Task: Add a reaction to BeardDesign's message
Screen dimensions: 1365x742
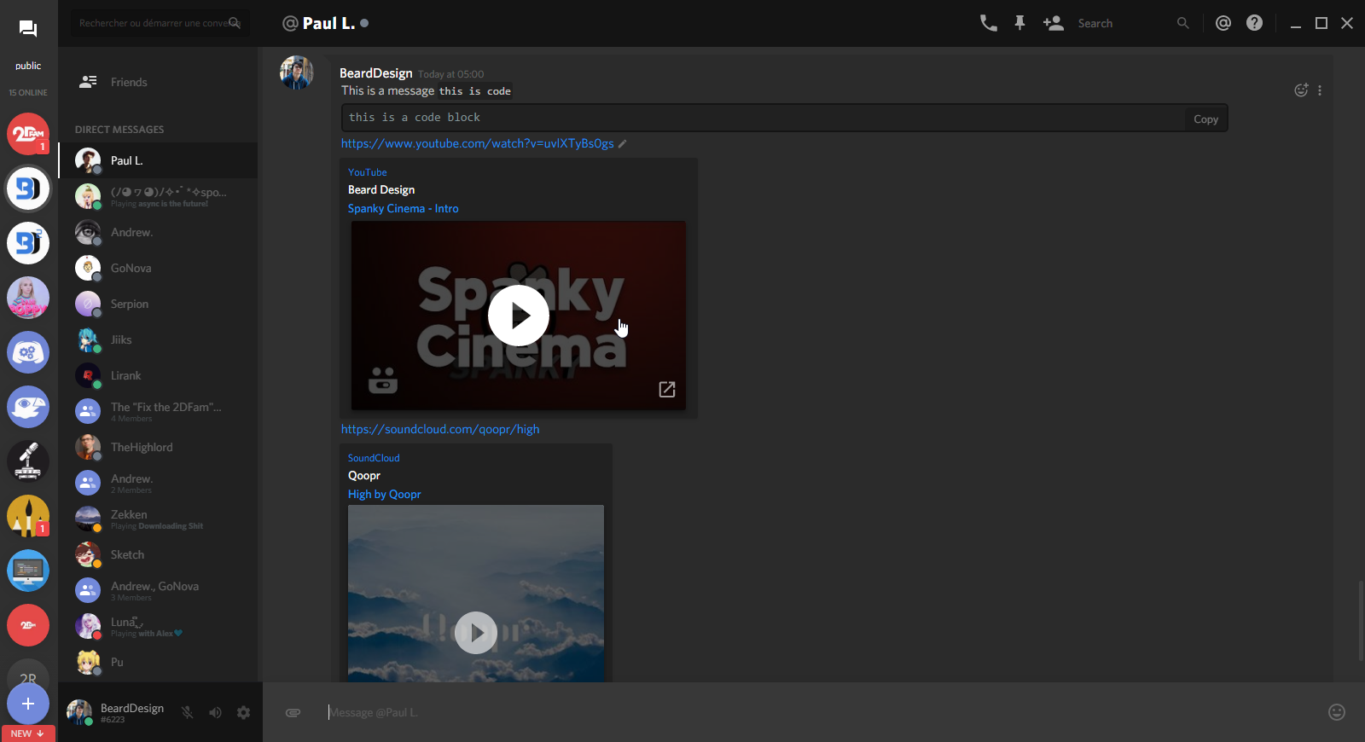Action: coord(1301,90)
